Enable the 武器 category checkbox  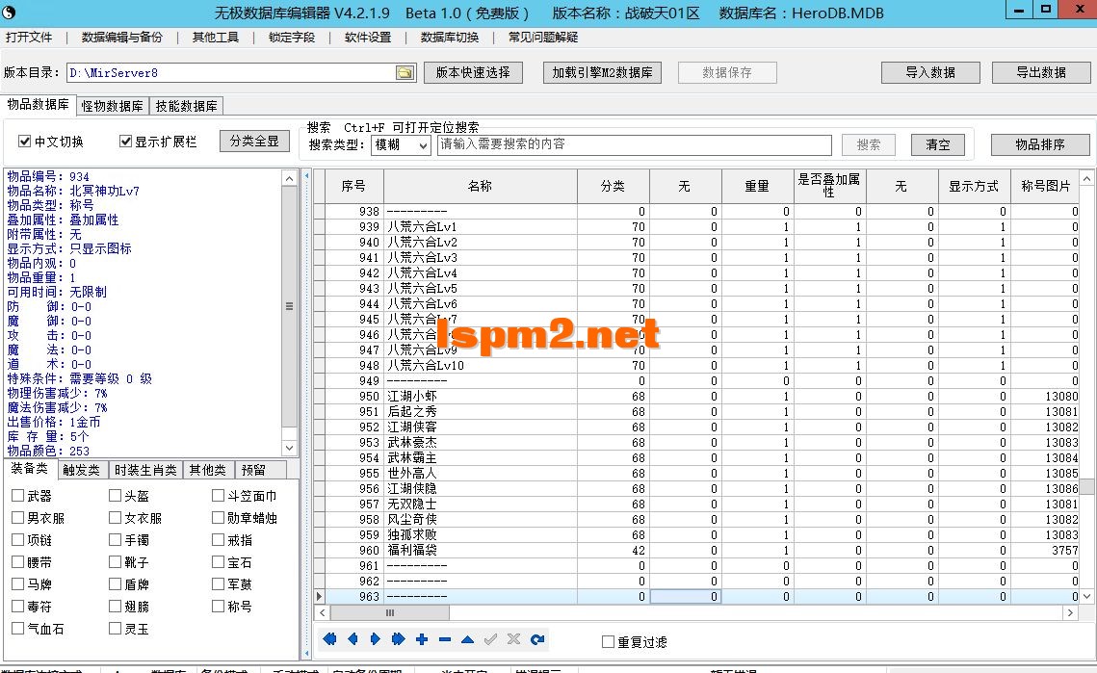point(18,495)
